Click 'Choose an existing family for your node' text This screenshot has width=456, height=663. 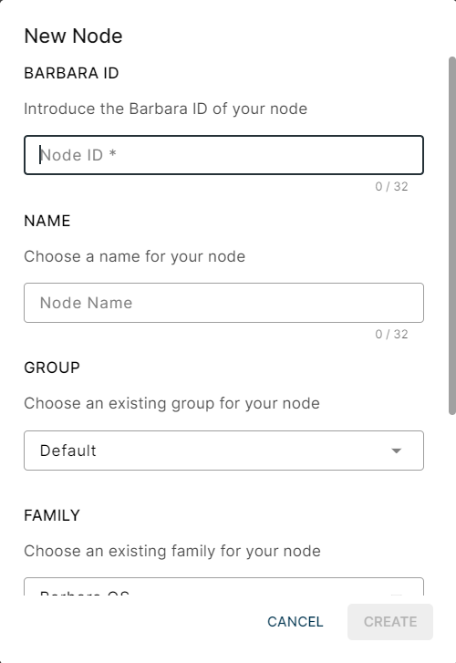(172, 551)
